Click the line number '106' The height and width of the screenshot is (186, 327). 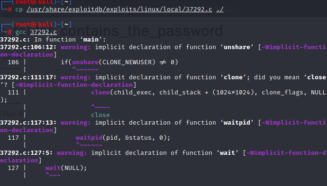pos(13,62)
